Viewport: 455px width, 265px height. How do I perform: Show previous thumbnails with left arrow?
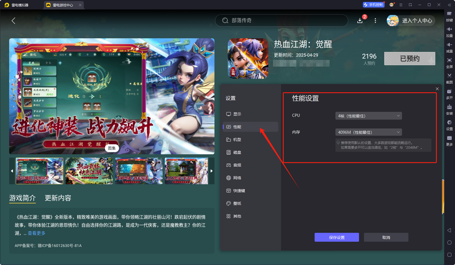point(12,171)
